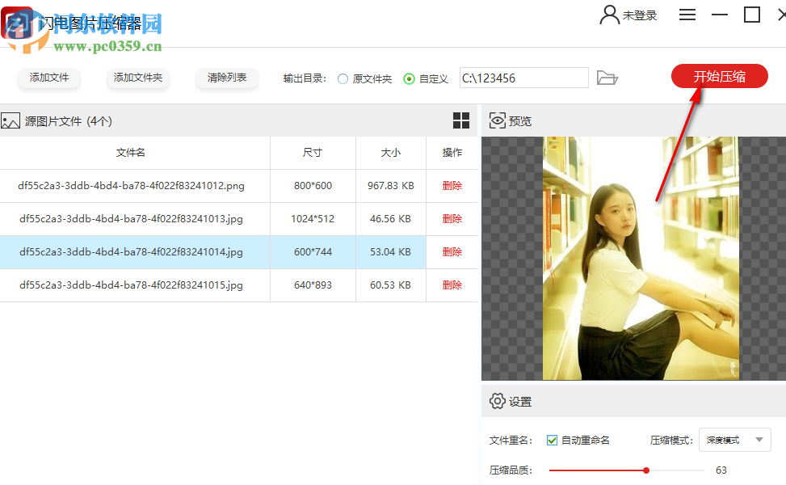Select file df55c2a3-3ddb-4bd4-ba78-4f022f83241012.png
Image resolution: width=786 pixels, height=485 pixels.
click(x=132, y=186)
